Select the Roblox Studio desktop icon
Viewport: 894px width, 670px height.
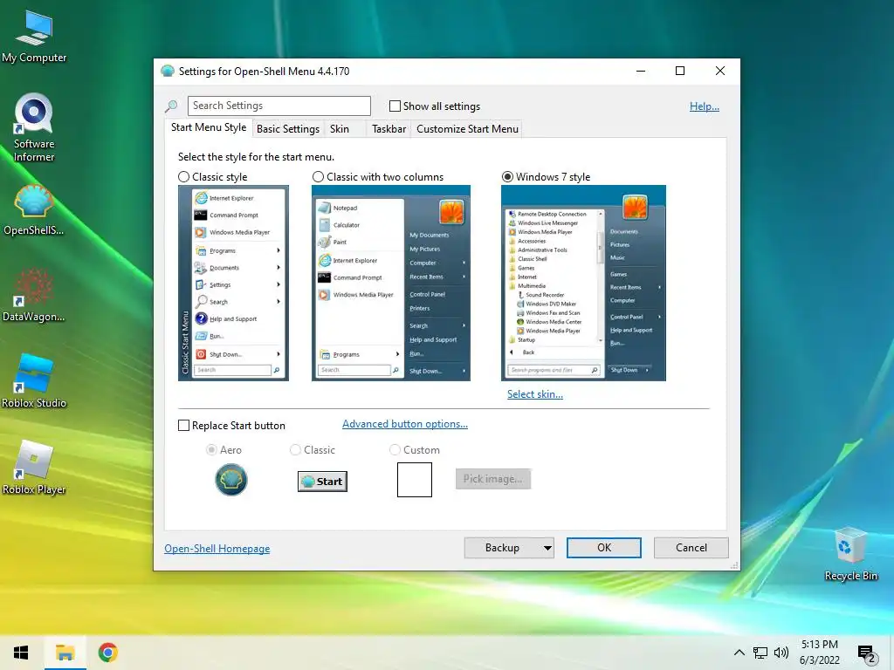34,380
